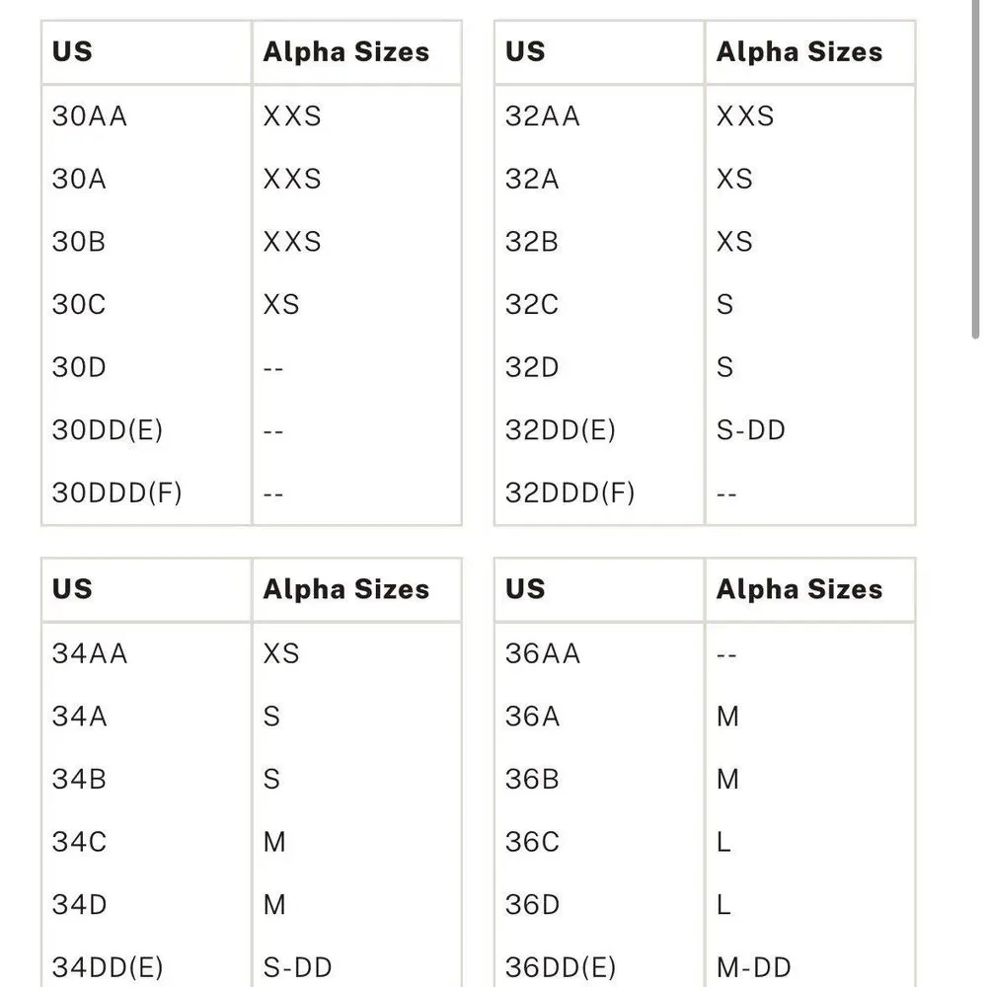This screenshot has width=987, height=987.
Task: Click the 36AA size cell
Action: pos(543,654)
